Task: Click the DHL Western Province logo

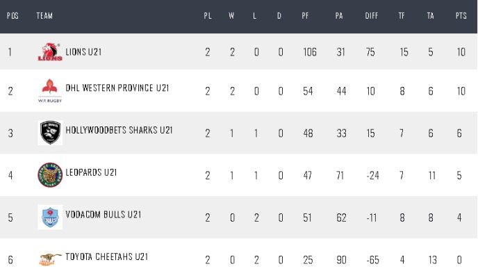Action: pos(49,90)
